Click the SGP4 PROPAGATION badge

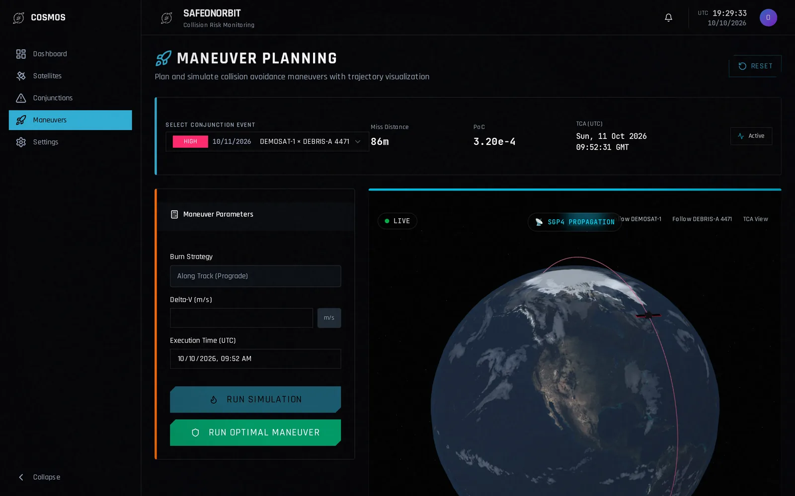click(x=574, y=222)
